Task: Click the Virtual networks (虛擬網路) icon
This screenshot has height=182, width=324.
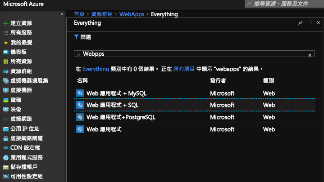Action: point(6,119)
